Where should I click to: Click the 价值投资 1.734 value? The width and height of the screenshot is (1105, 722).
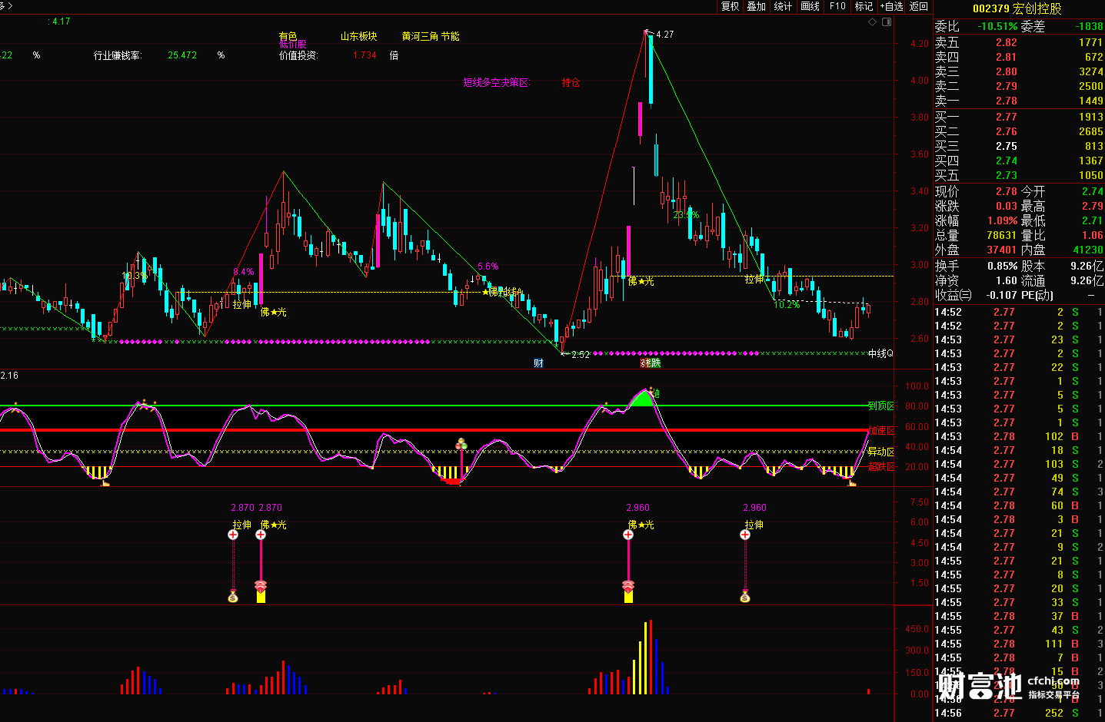pyautogui.click(x=364, y=55)
